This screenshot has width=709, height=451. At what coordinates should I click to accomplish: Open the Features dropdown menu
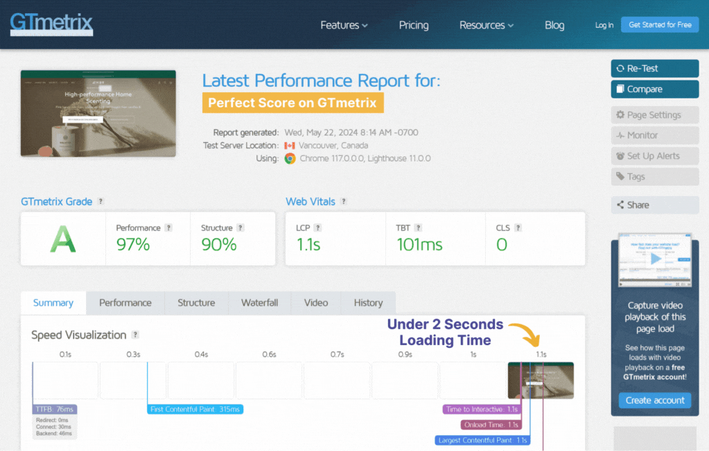(x=344, y=26)
